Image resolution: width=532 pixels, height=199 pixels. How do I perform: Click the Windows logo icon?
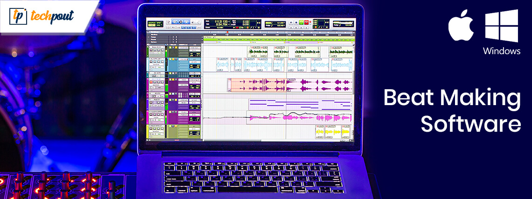[x=501, y=26]
